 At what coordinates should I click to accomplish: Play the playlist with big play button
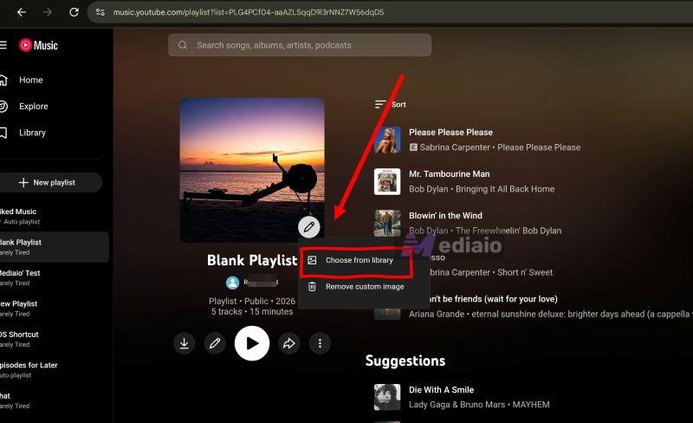[252, 343]
